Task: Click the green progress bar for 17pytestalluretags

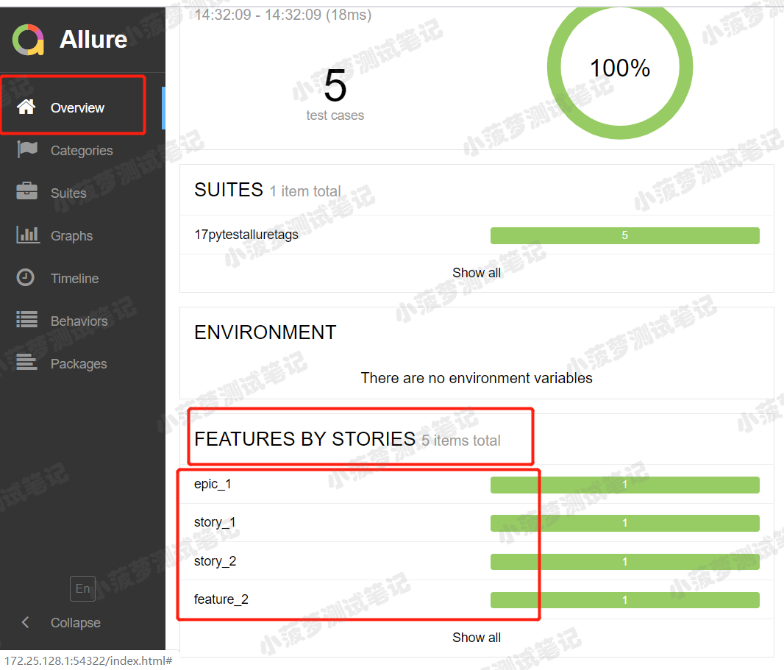Action: (624, 235)
